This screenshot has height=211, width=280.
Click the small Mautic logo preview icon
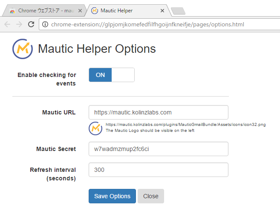[95, 128]
